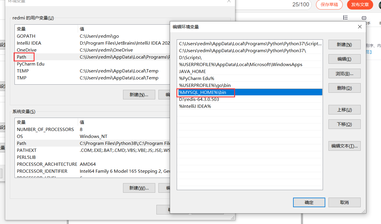Viewport: 381px width, 224px height.
Task: Click 下移(O) to move the entry down
Action: coord(344,124)
